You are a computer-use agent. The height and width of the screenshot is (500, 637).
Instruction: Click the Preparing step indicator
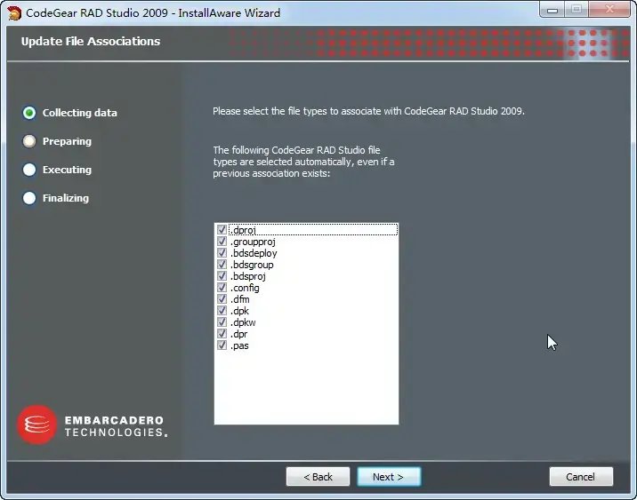coord(29,141)
